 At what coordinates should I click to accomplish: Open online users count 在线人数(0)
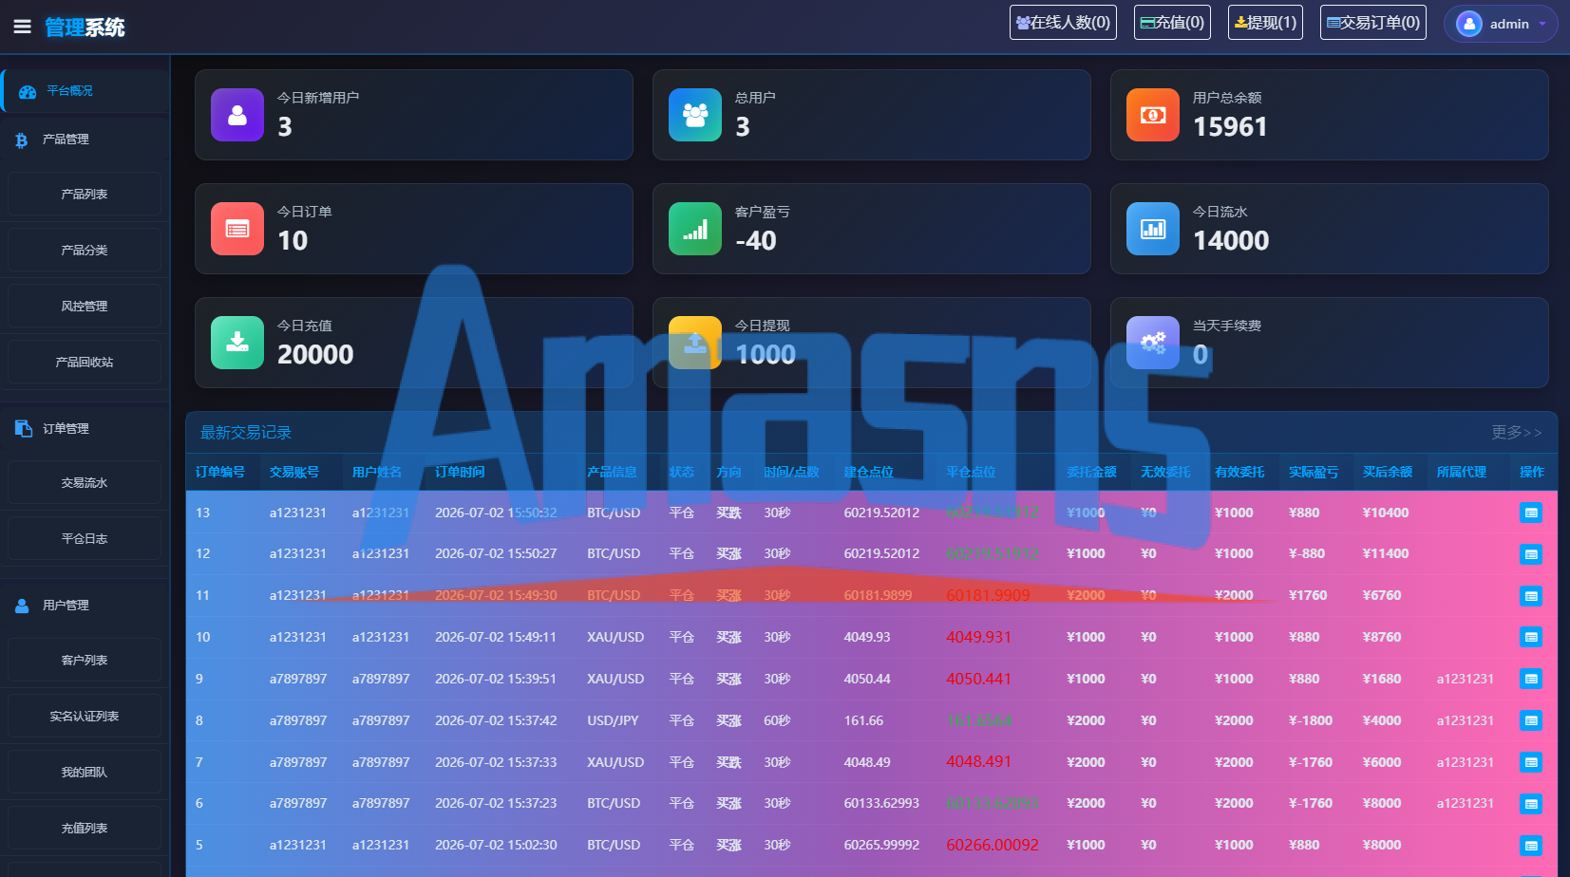1063,22
